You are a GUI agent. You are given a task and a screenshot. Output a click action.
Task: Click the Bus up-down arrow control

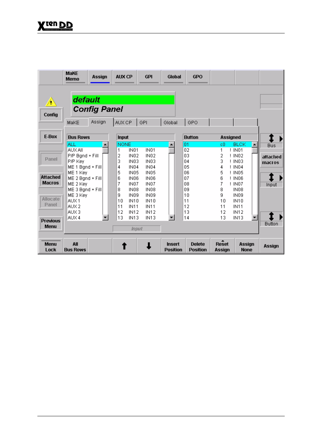click(271, 139)
